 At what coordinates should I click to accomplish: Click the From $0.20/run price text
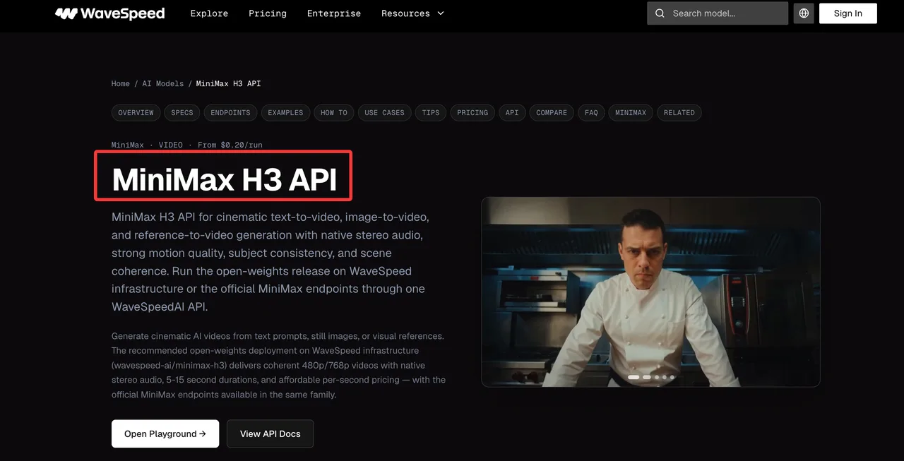230,145
